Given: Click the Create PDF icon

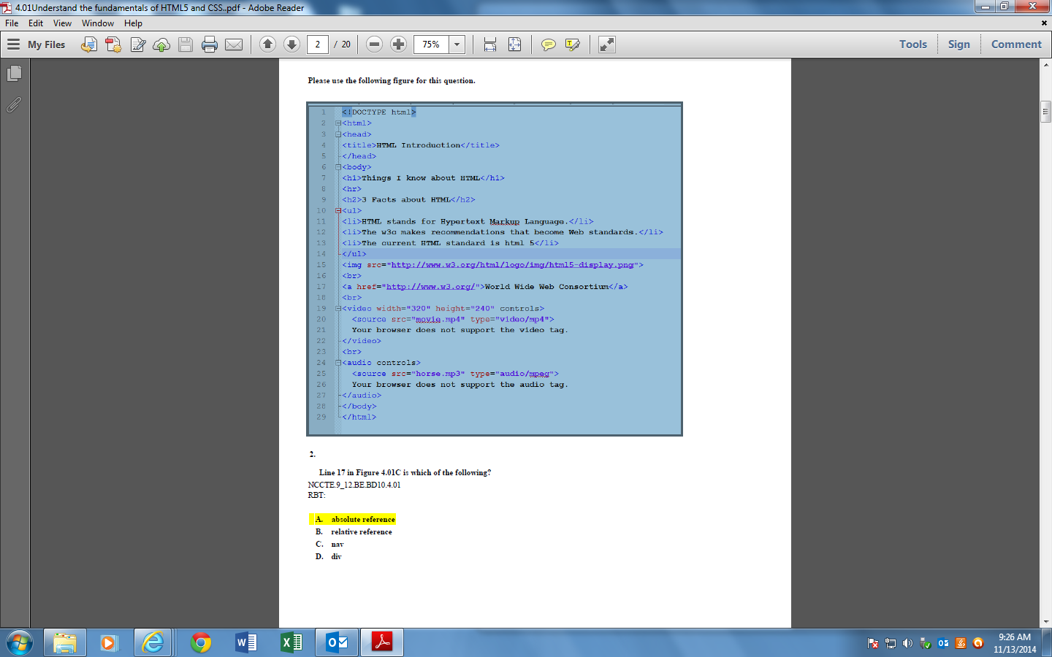Looking at the screenshot, I should [x=113, y=45].
